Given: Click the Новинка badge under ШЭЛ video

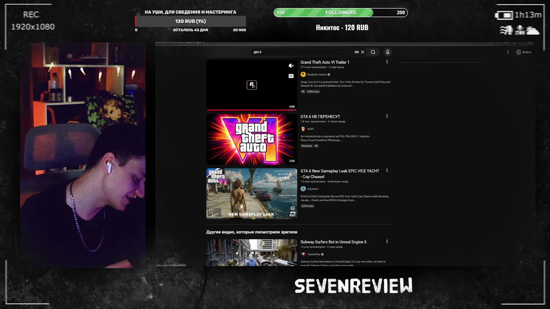Looking at the screenshot, I should coord(307,146).
